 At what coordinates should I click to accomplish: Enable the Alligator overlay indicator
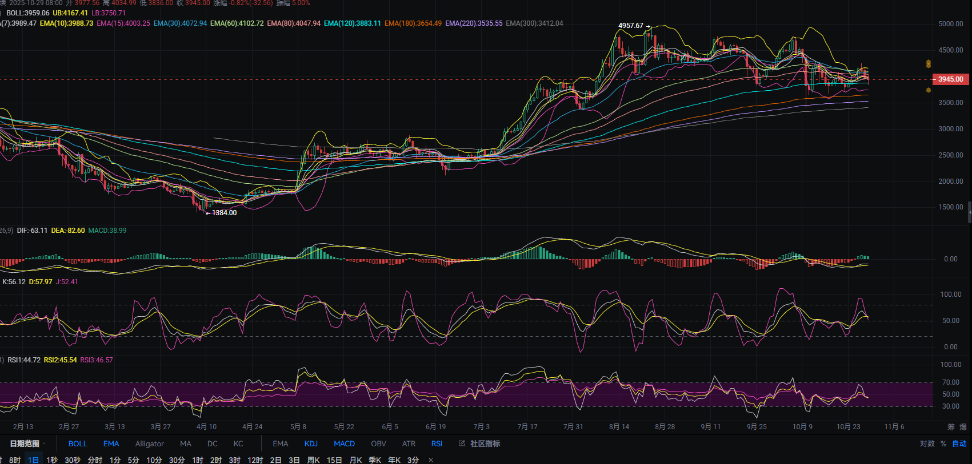[149, 443]
